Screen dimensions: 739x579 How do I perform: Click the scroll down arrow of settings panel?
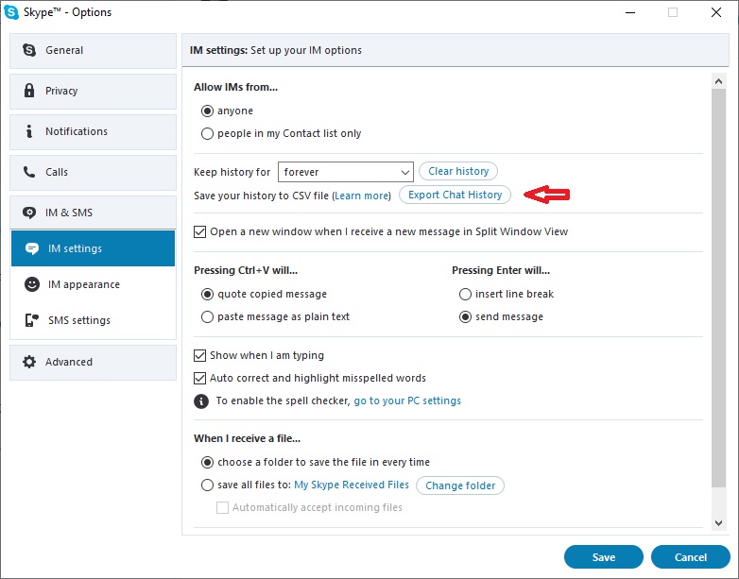pos(719,522)
